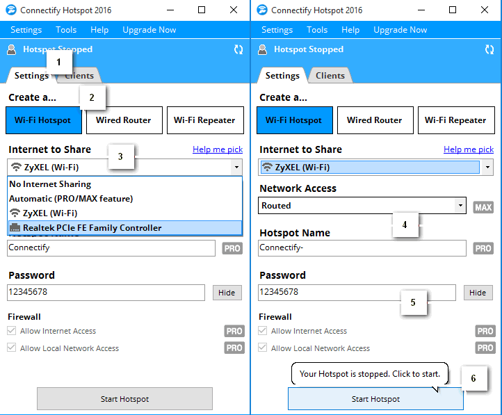Click PRO badge for Allow Internet Access, left window
Viewport: 502px width, 415px height.
(x=234, y=331)
